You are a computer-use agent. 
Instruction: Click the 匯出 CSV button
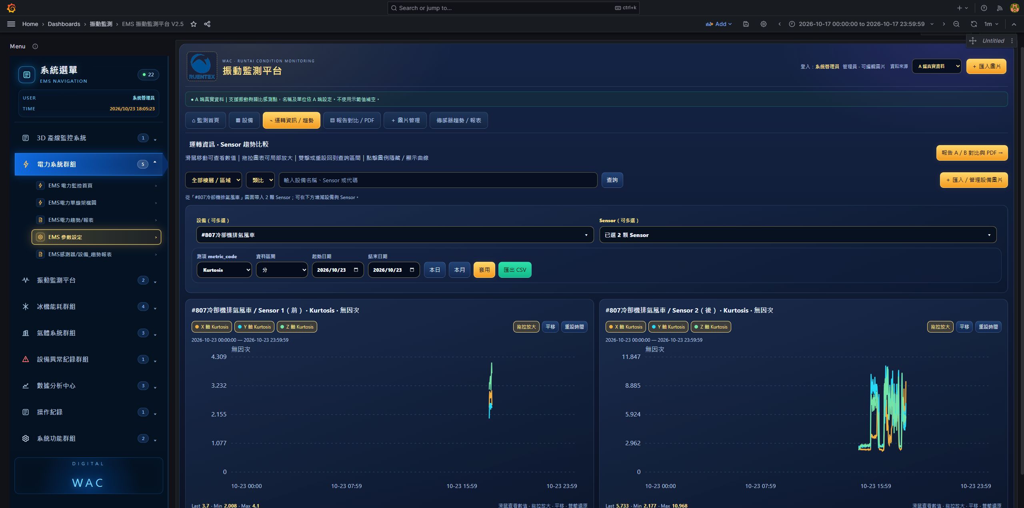click(x=515, y=270)
